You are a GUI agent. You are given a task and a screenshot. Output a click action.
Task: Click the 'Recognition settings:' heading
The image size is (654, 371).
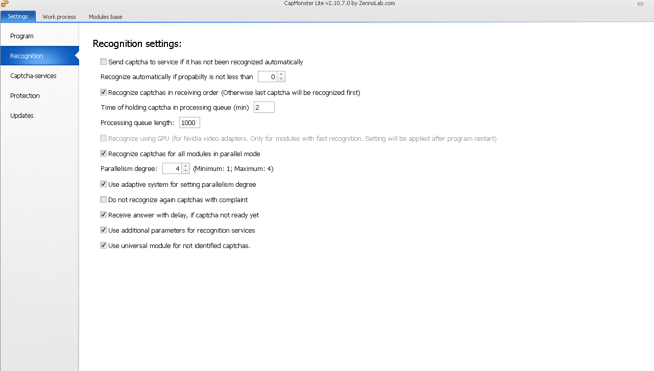point(137,44)
